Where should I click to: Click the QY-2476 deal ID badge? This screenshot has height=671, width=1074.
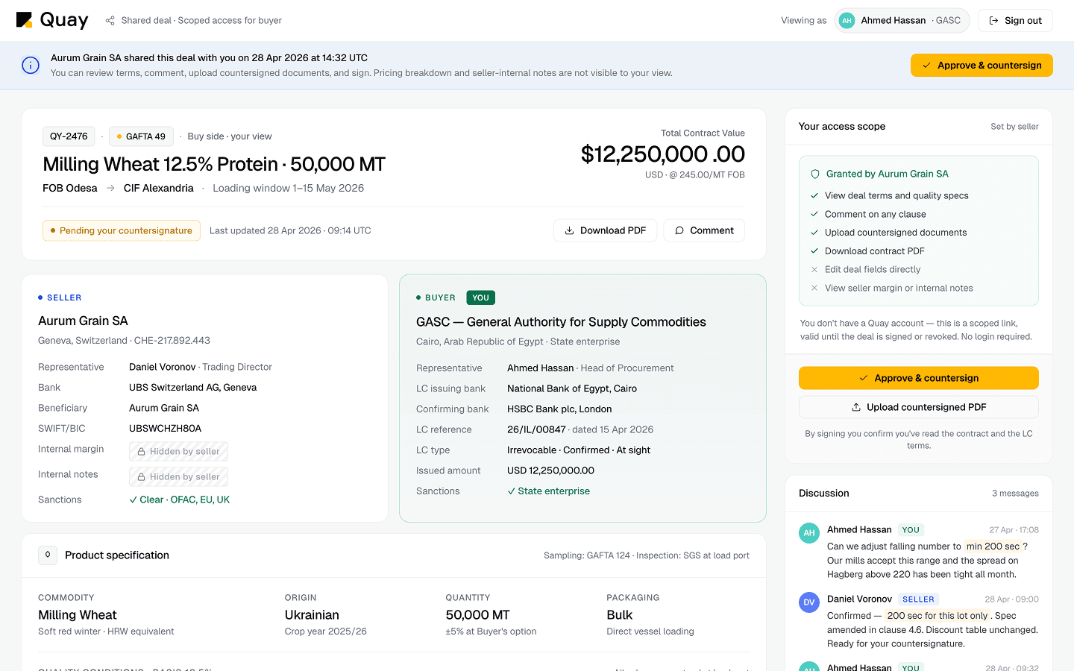click(x=69, y=136)
